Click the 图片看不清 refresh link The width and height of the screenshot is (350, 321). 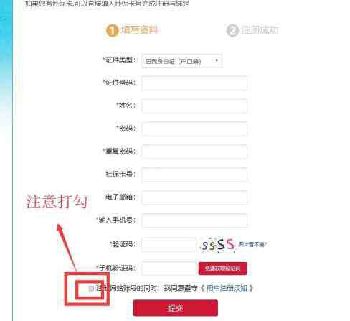click(x=252, y=244)
